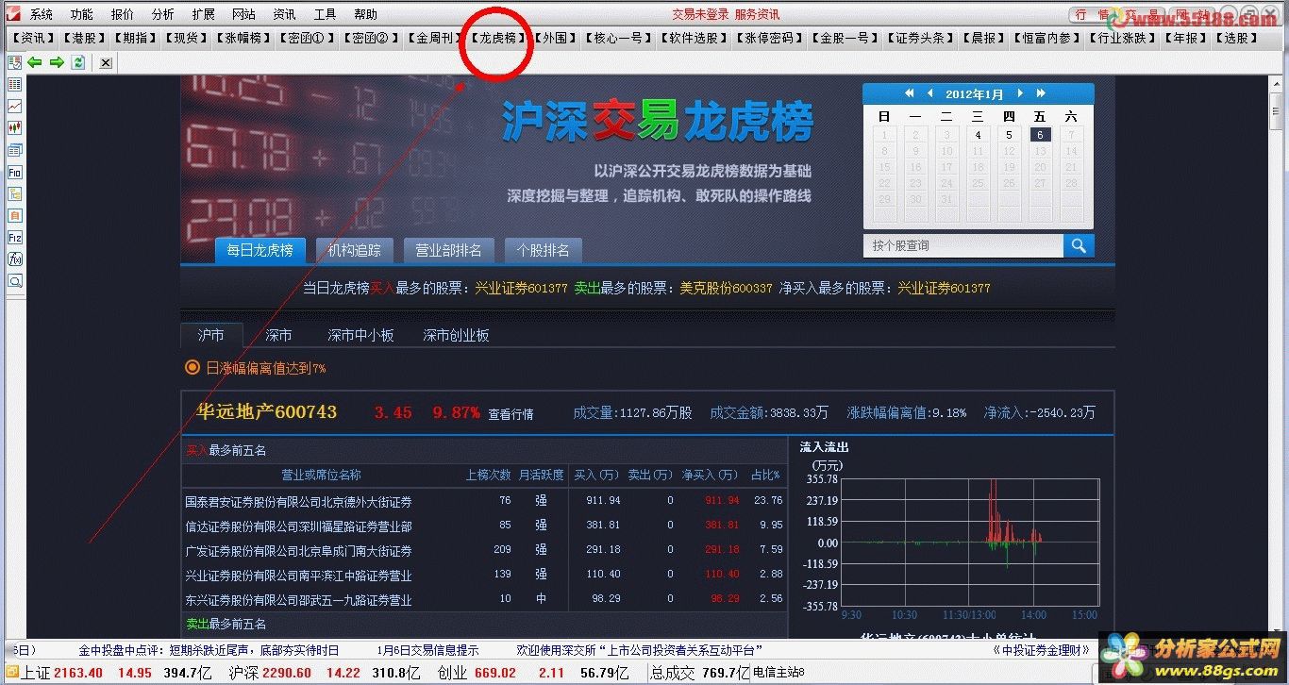Click the green forward arrow icon

[x=57, y=62]
